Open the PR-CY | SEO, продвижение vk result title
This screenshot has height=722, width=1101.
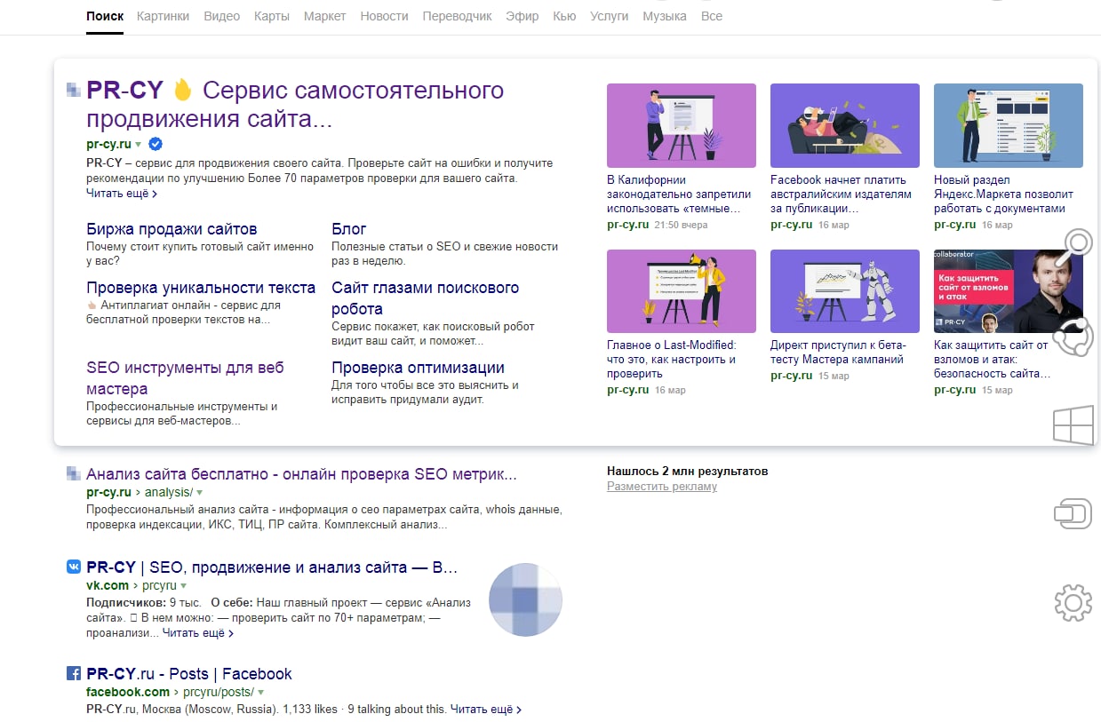click(x=272, y=567)
